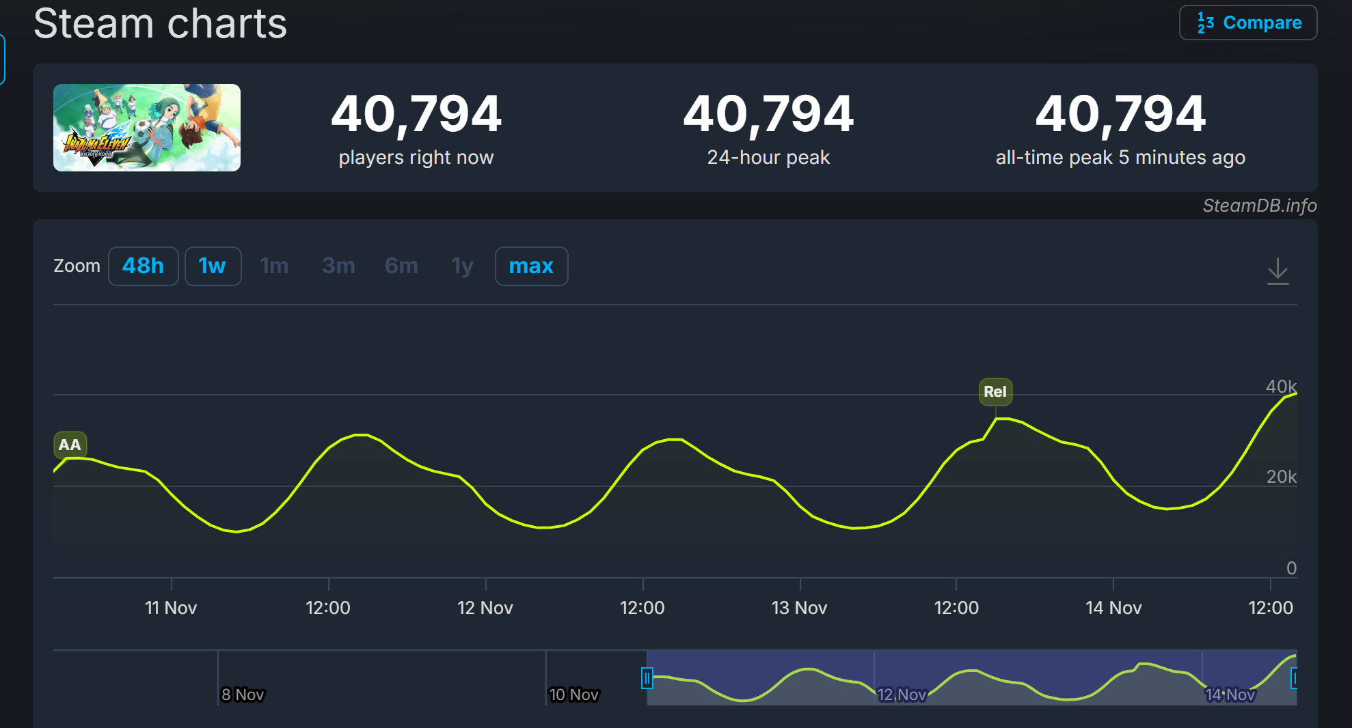Click the 40k y-axis label
This screenshot has width=1352, height=728.
[x=1281, y=387]
